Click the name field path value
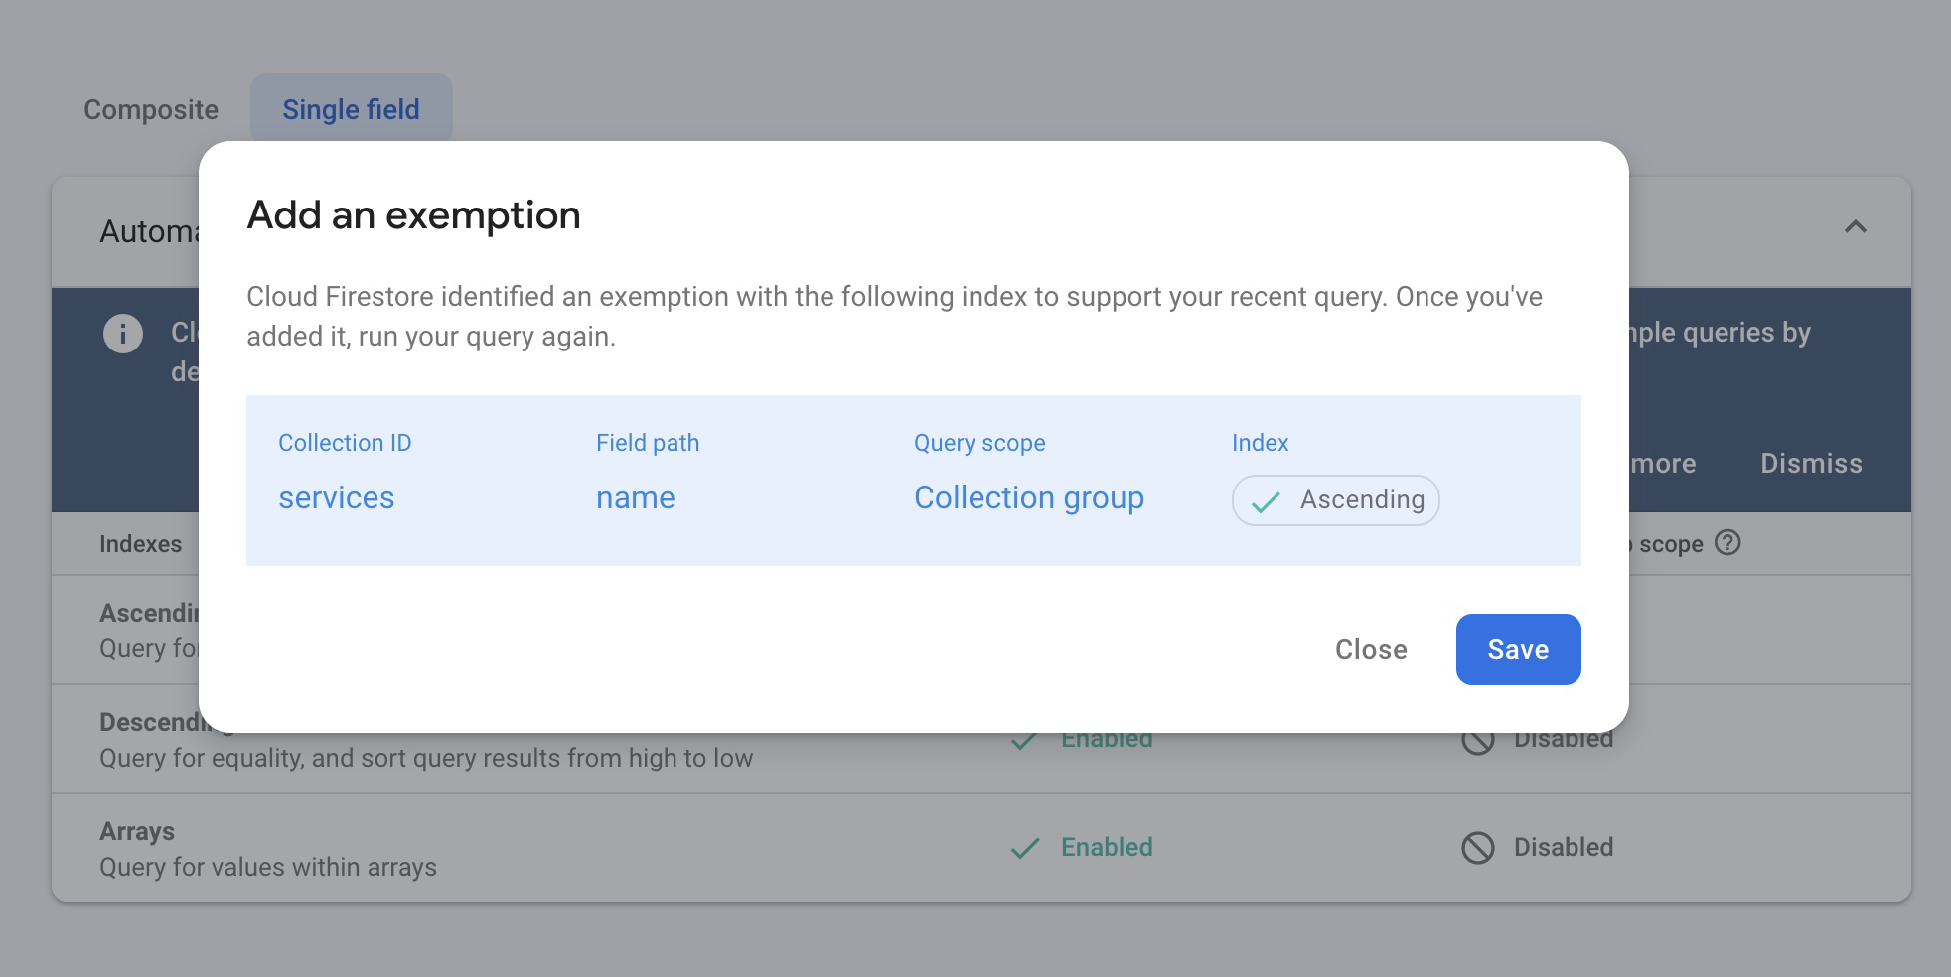The height and width of the screenshot is (977, 1951). [x=635, y=497]
